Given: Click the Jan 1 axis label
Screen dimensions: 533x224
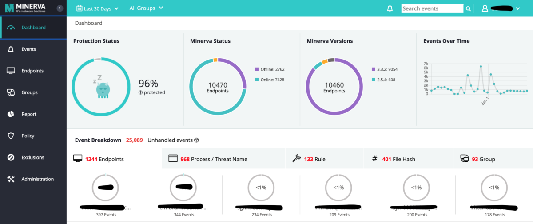Looking at the screenshot, I should 484,100.
